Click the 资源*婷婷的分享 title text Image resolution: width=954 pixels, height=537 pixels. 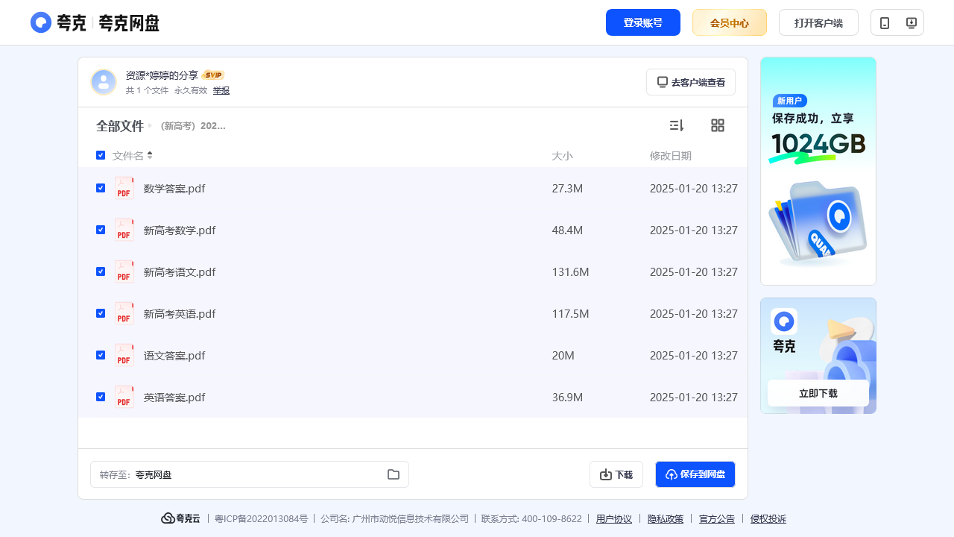coord(162,75)
